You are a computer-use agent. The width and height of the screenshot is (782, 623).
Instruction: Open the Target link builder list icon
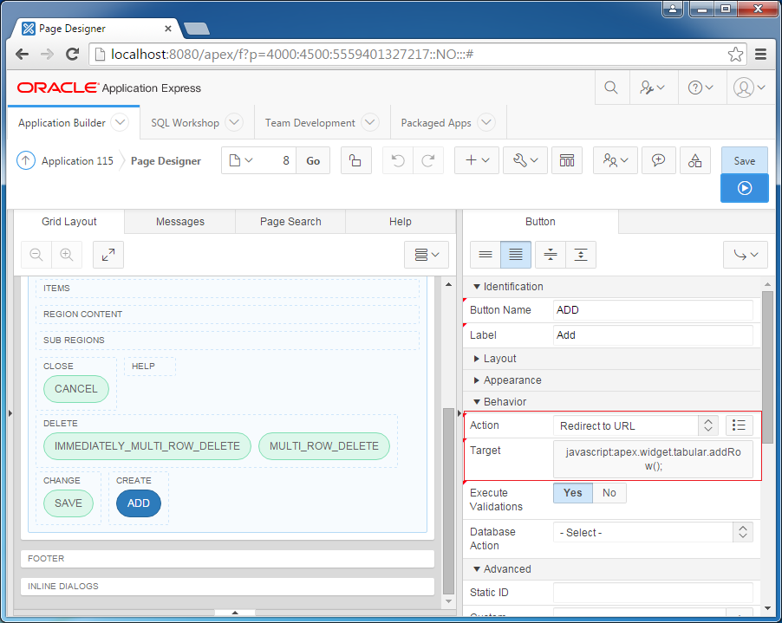tap(739, 425)
